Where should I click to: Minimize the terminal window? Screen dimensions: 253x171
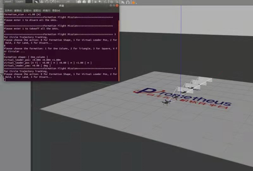[x=111, y=5]
